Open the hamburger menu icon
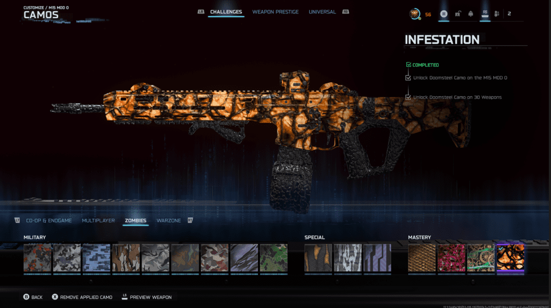Screen dimensions: 551x308 pos(444,14)
